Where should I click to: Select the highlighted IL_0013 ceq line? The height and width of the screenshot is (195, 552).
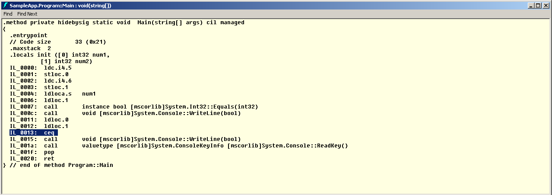click(34, 133)
